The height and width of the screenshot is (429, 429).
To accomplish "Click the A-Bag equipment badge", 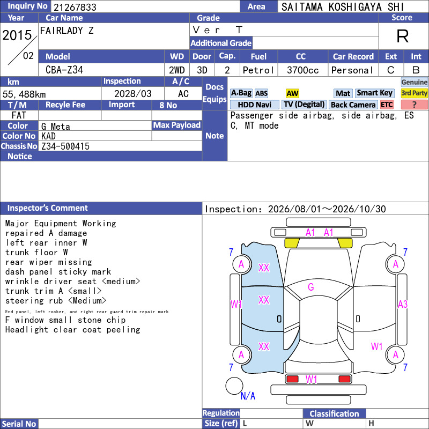I will (241, 93).
